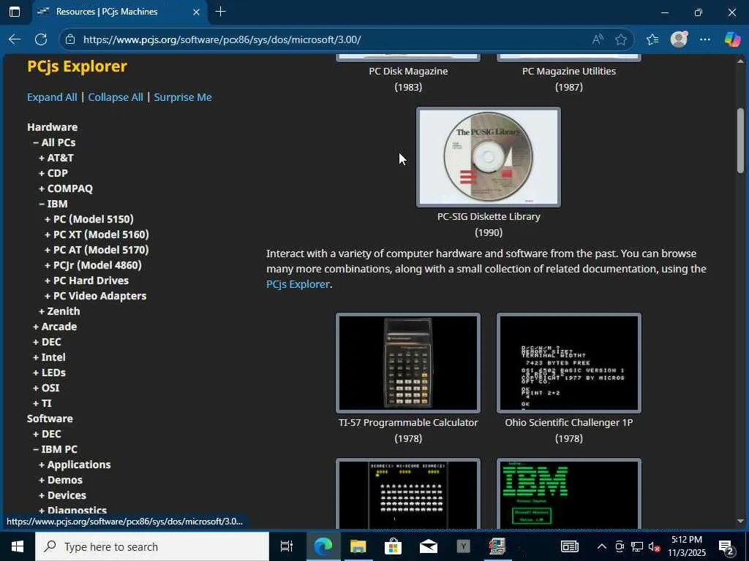This screenshot has height=561, width=749.
Task: Collapse the IBM tree node
Action: (x=53, y=204)
